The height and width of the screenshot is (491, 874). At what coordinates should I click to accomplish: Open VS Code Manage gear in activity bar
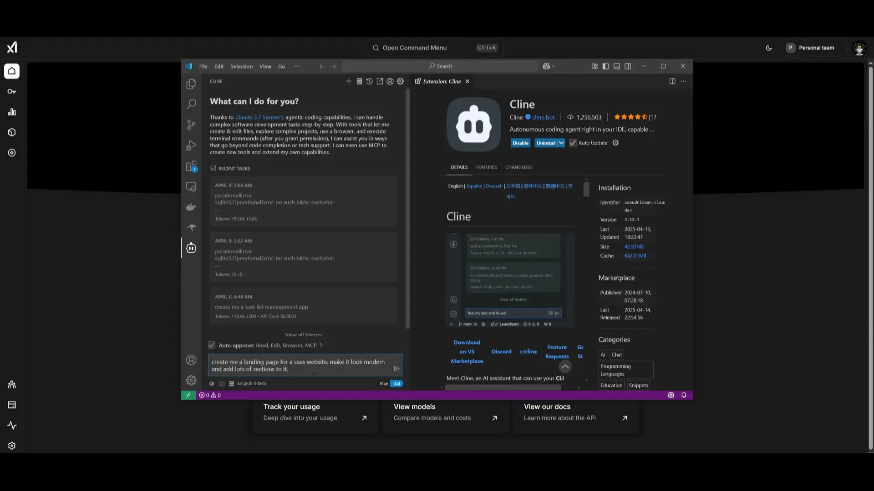coord(191,380)
